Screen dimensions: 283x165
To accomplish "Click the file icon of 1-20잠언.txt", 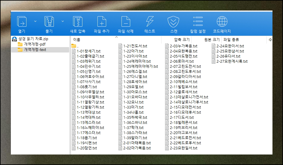I will coord(74,148).
